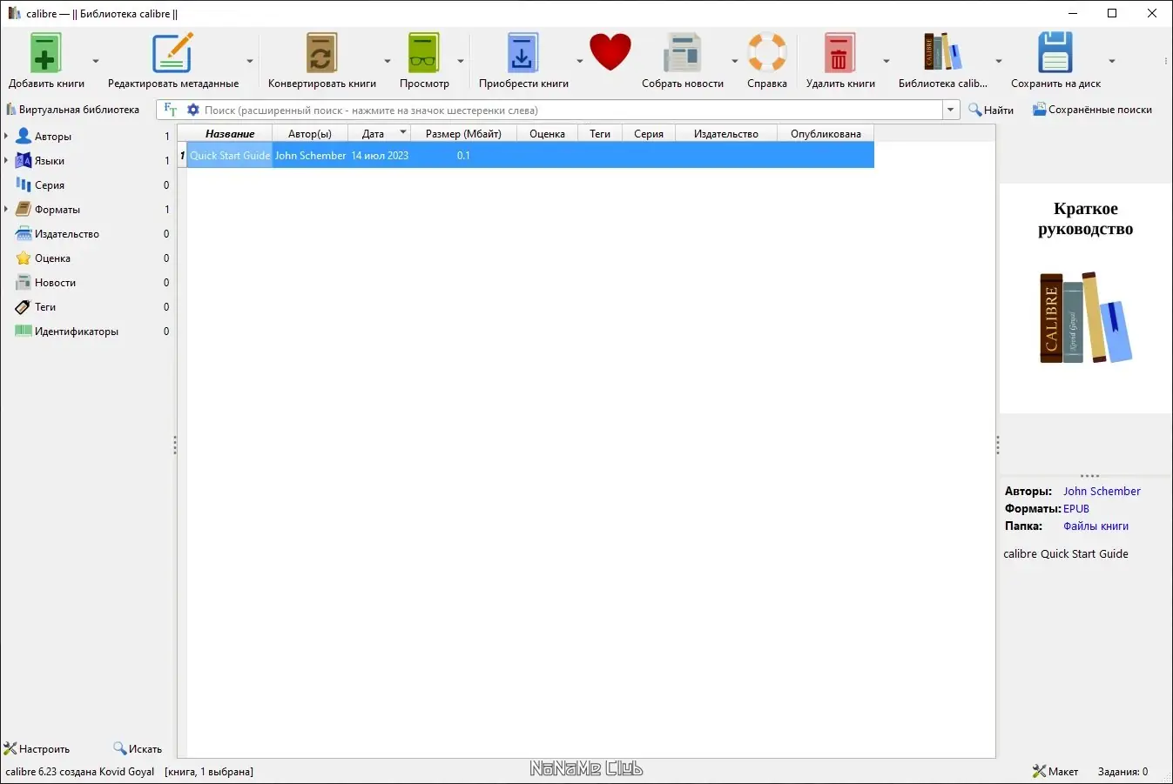Select Новости in the left category tree
1173x784 pixels.
[x=55, y=283]
